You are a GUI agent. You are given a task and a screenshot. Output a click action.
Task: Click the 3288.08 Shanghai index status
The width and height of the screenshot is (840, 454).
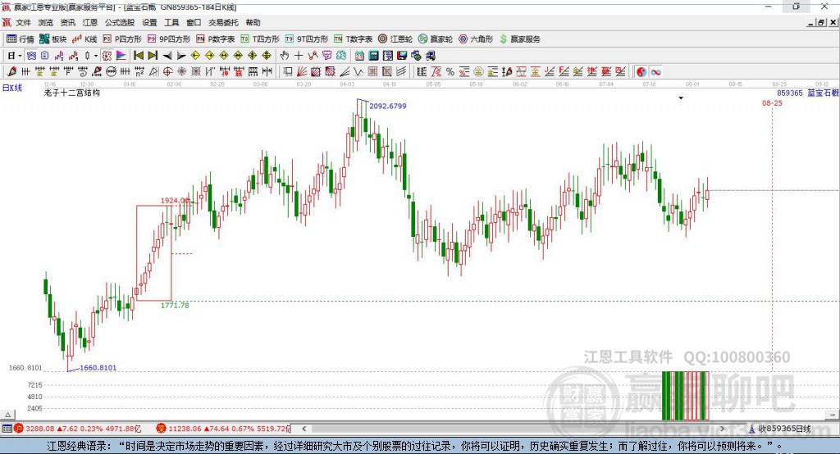pyautogui.click(x=40, y=429)
